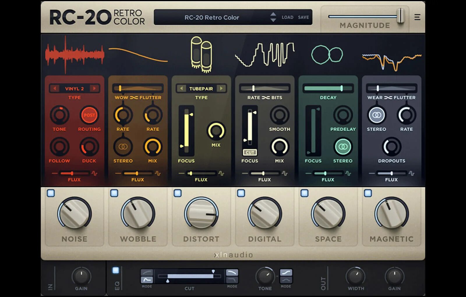The width and height of the screenshot is (466, 297).
Task: Click input GAIN knob
Action: point(81,277)
